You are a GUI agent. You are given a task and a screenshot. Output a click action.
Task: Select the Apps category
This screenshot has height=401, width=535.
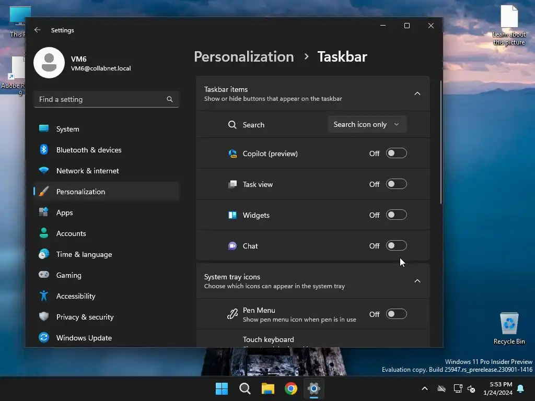pos(107,213)
